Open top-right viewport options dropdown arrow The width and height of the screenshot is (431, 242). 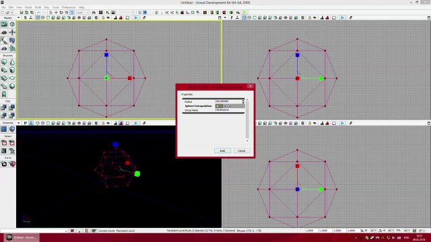click(x=225, y=18)
